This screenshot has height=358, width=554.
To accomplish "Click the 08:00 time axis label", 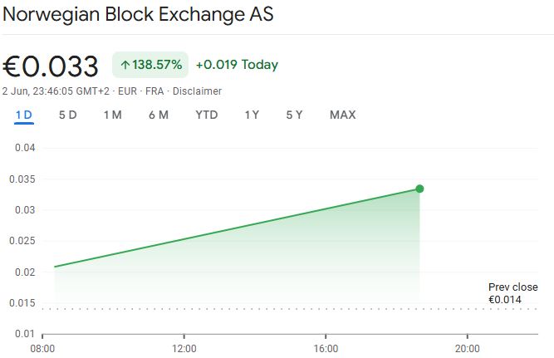I will point(42,347).
